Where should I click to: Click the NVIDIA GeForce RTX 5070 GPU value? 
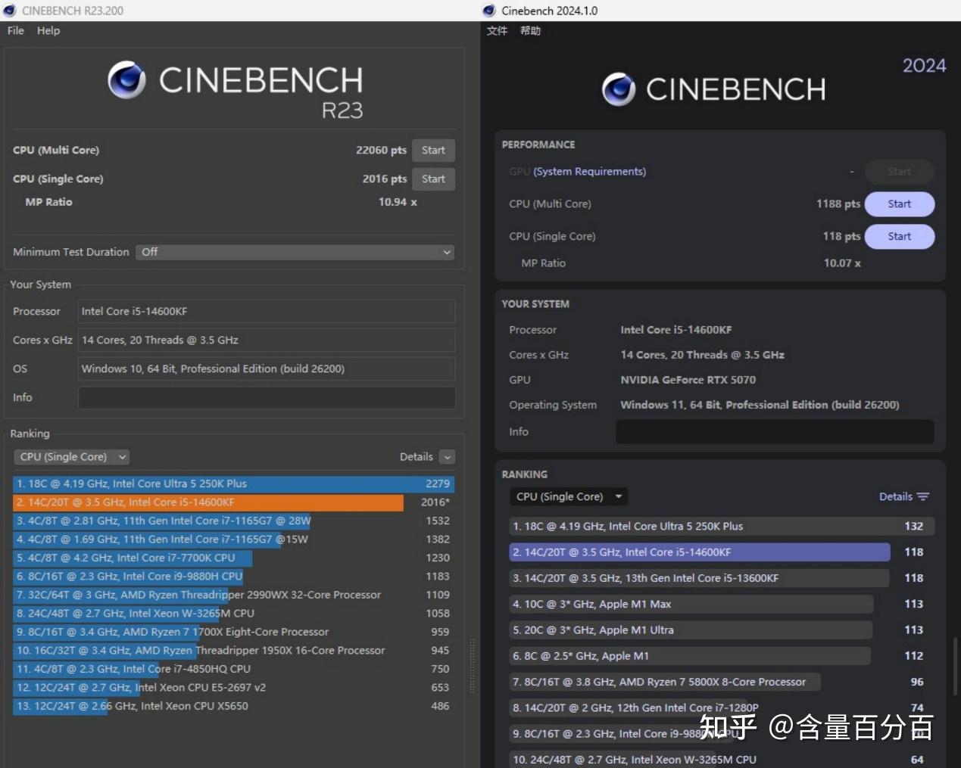(x=688, y=380)
